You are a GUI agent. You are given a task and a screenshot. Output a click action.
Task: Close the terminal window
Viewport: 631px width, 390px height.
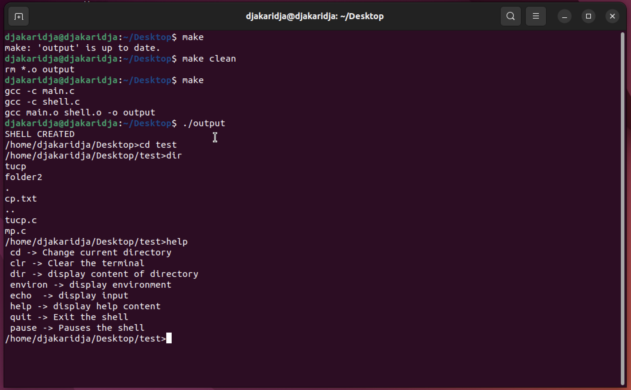pos(612,16)
